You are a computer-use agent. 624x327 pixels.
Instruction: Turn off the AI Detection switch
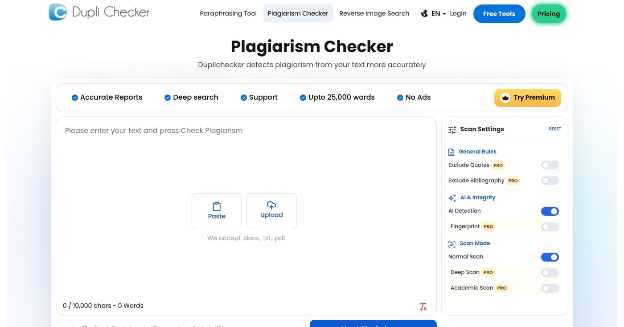click(x=550, y=211)
